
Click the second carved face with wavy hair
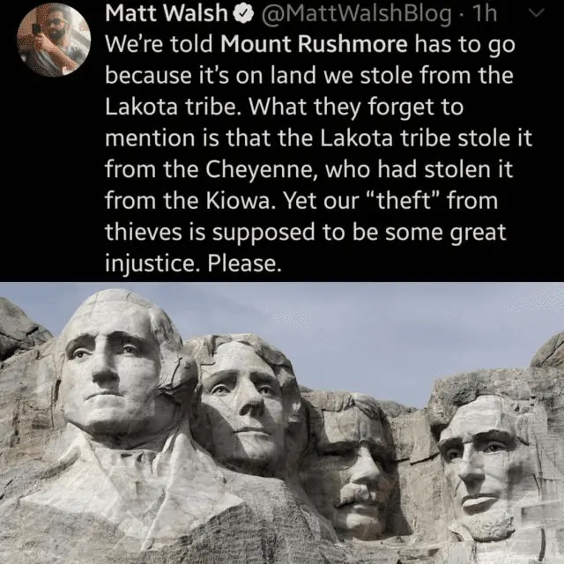coord(247,403)
